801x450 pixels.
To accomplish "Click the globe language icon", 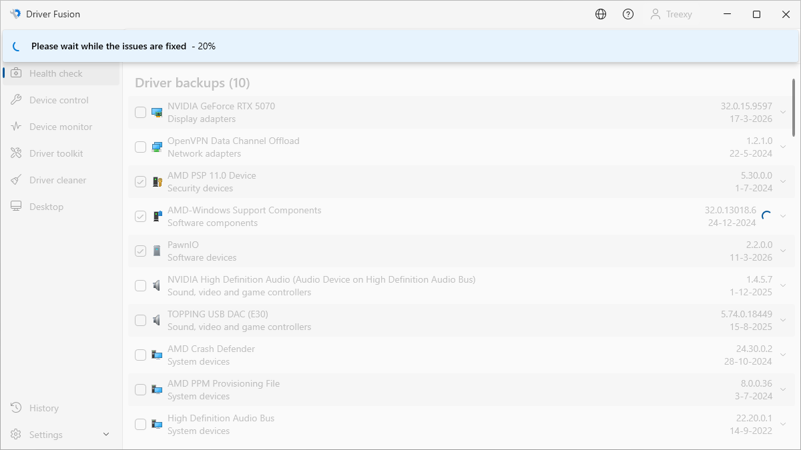I will pyautogui.click(x=601, y=14).
